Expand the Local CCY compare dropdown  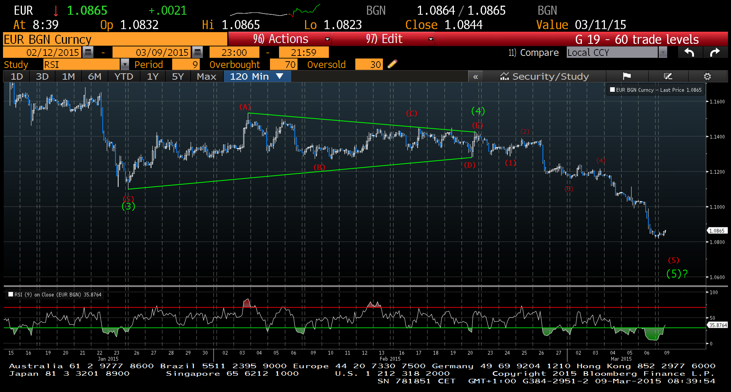click(662, 52)
